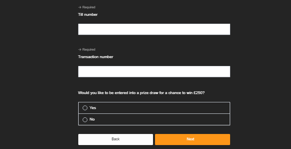Click the arrow icon above Till number
Image resolution: width=291 pixels, height=149 pixels.
[x=79, y=7]
